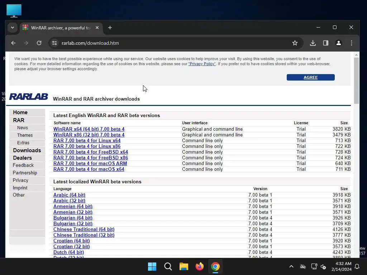Open the Privacy Policy link
This screenshot has height=275, width=367.
point(202,64)
